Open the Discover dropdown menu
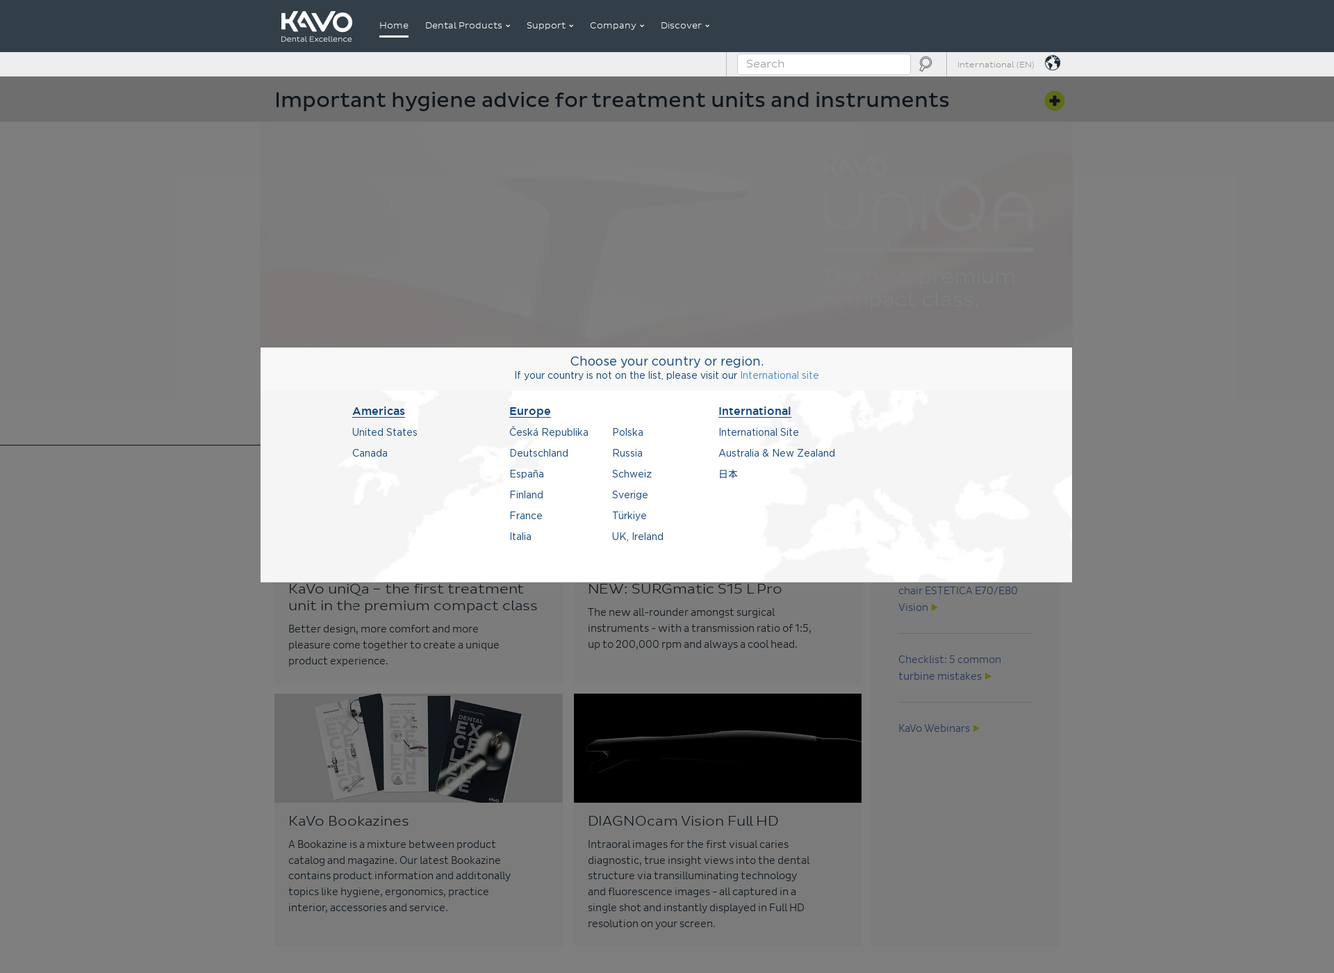Viewport: 1334px width, 973px height. [685, 26]
